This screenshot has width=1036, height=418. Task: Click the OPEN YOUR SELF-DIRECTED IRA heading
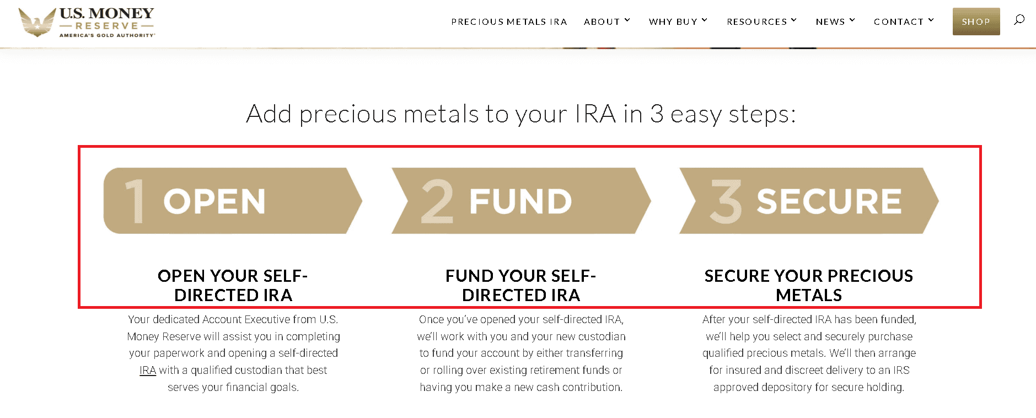(x=233, y=285)
